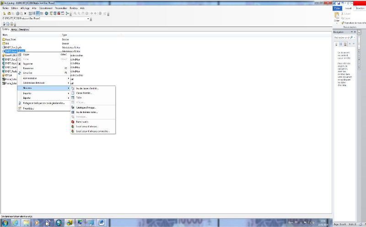The width and height of the screenshot is (366, 227).
Task: Open the Catalog Tree window icon
Action: point(51,14)
